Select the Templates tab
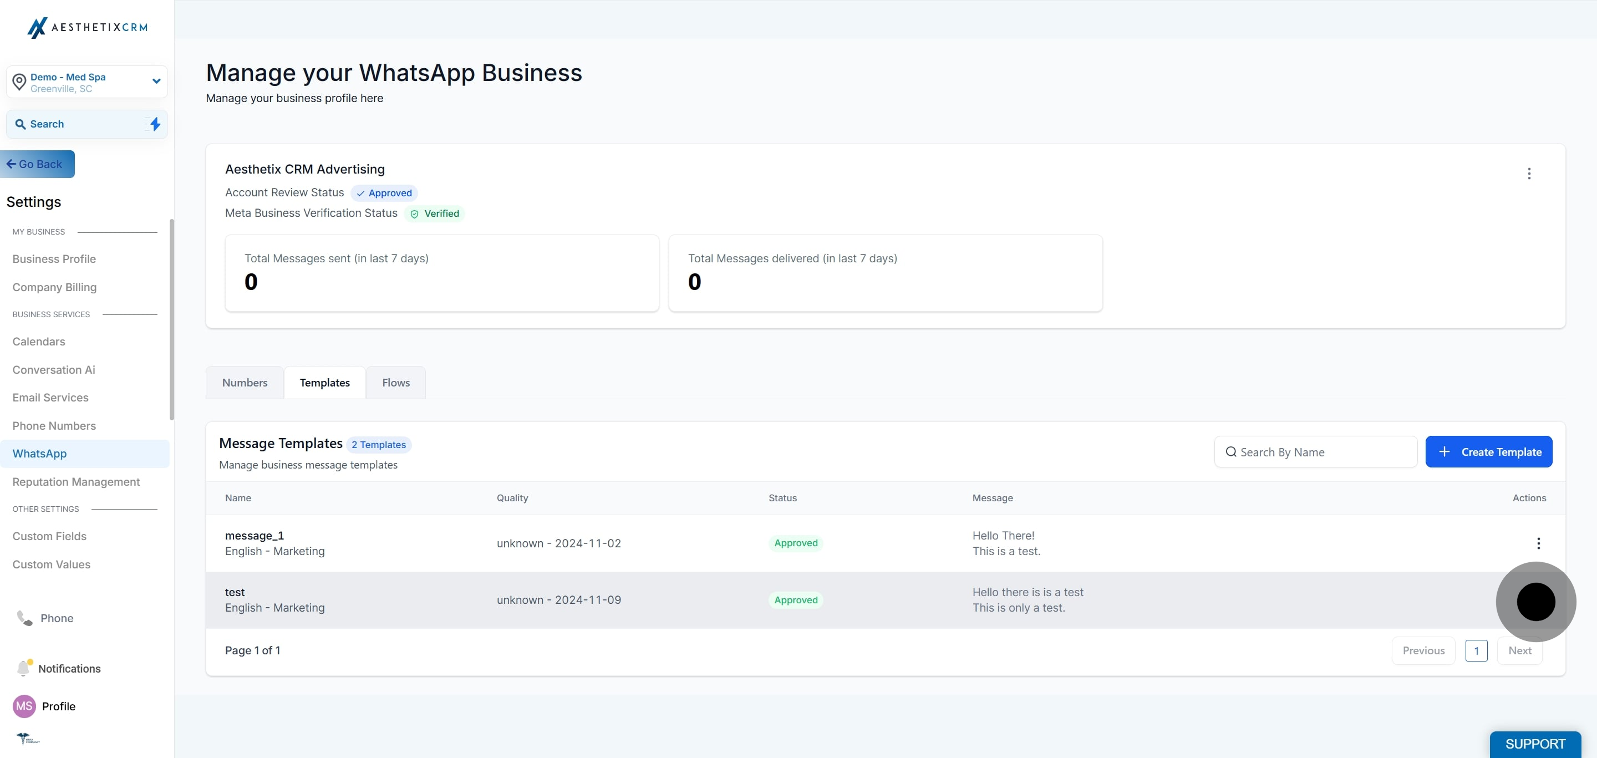The width and height of the screenshot is (1597, 758). pyautogui.click(x=325, y=383)
